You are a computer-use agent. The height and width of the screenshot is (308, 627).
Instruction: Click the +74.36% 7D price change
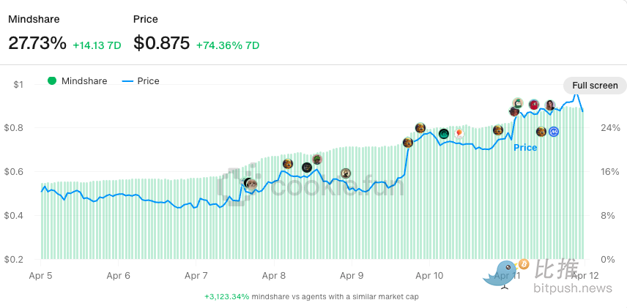[x=227, y=45]
